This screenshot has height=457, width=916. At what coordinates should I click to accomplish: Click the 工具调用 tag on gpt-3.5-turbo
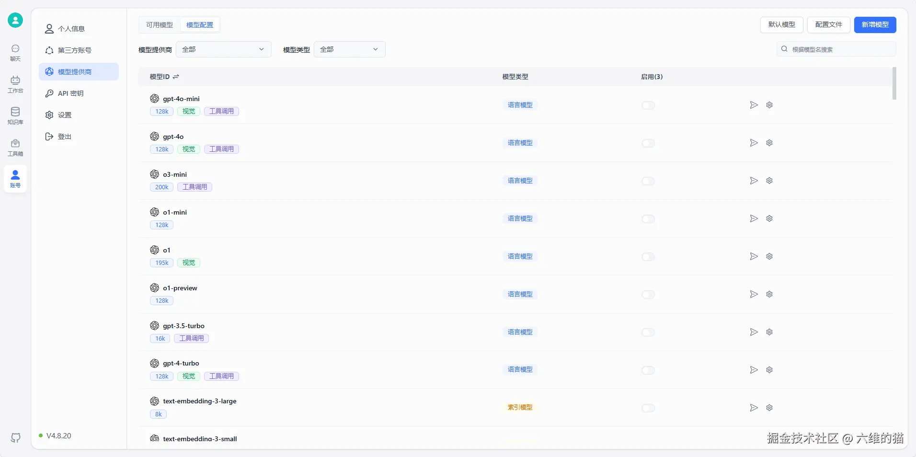click(192, 338)
